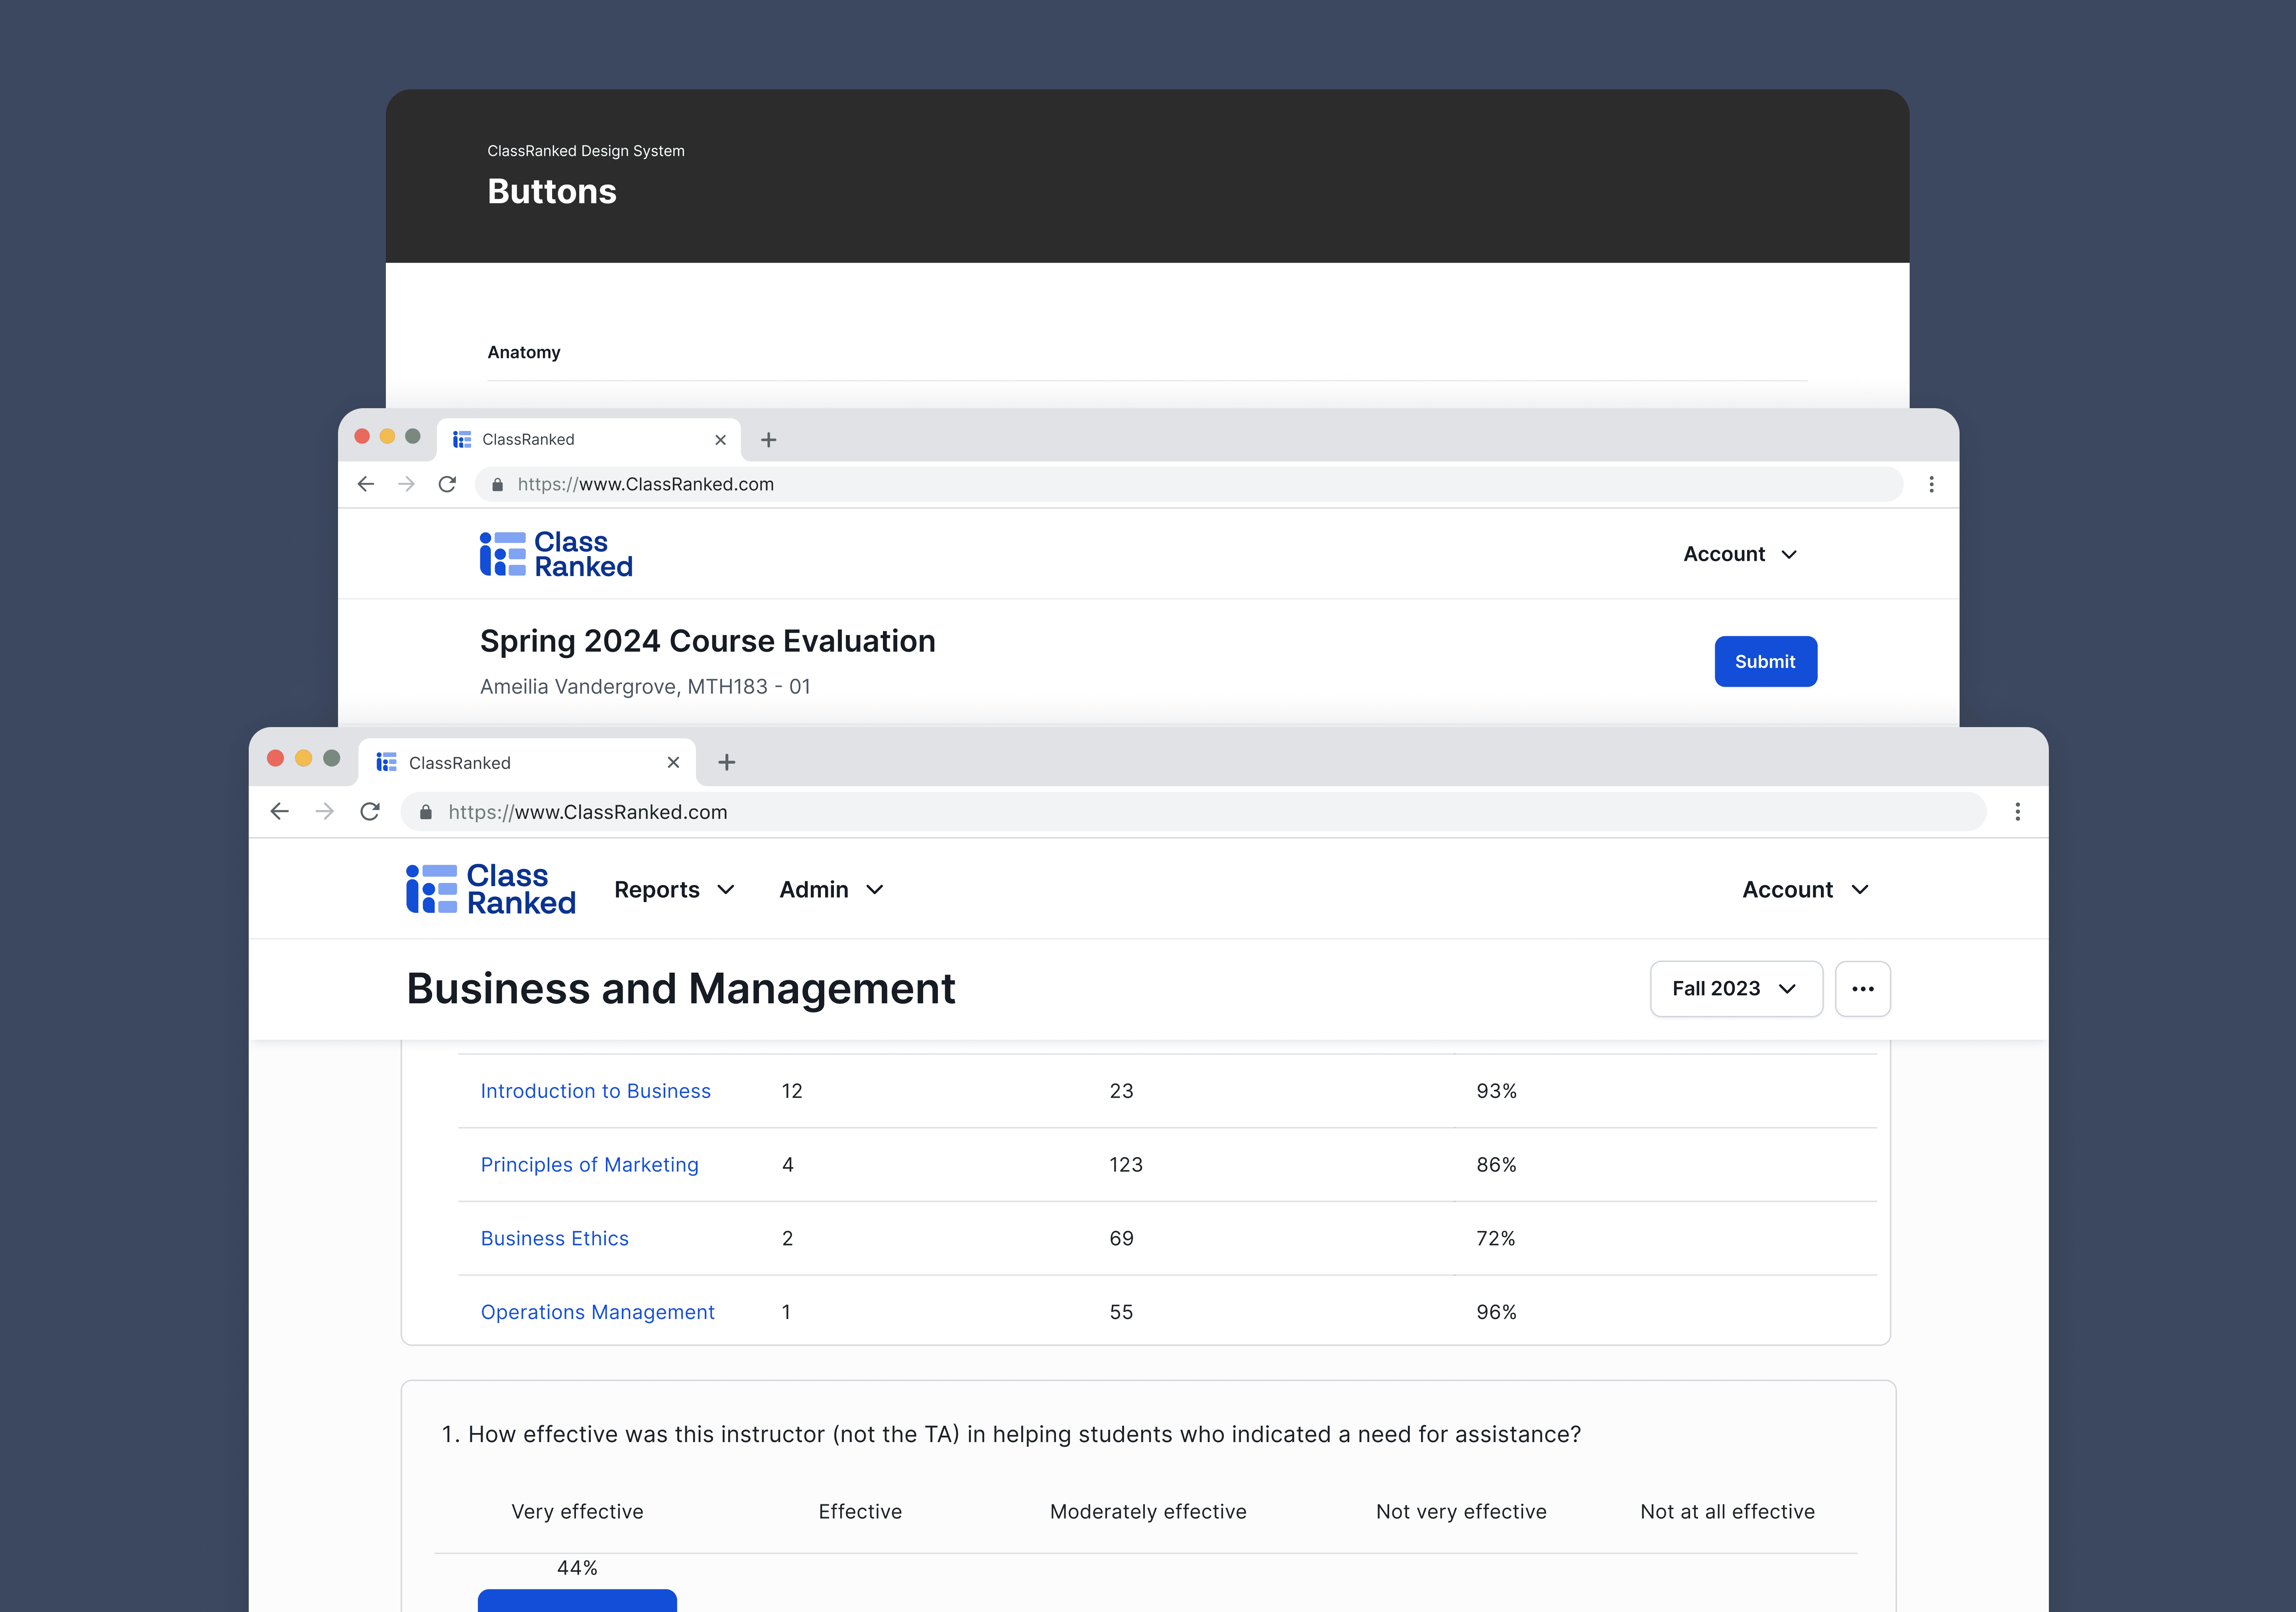Image resolution: width=2296 pixels, height=1612 pixels.
Task: Click the ClassRanked logo in front window
Action: tap(490, 889)
